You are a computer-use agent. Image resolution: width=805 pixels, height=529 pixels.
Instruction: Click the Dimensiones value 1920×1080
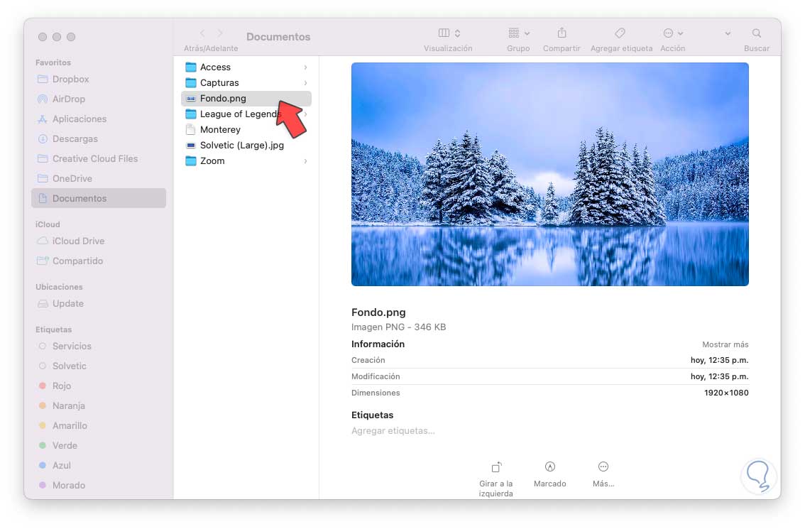pyautogui.click(x=726, y=393)
